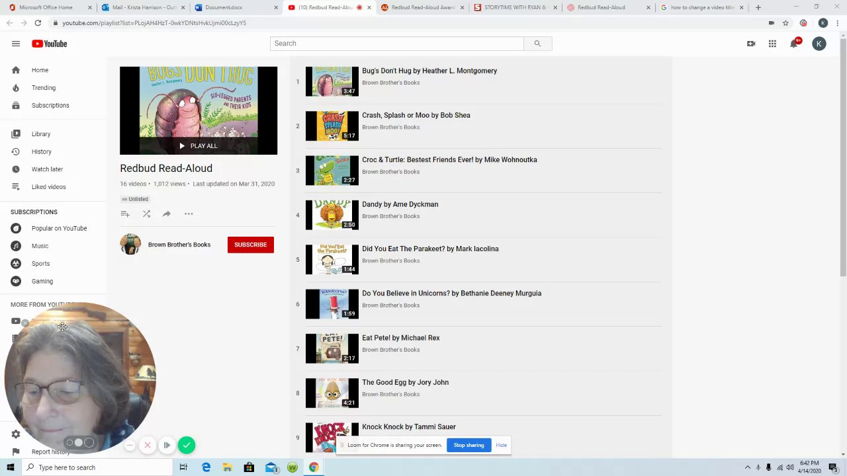847x476 pixels.
Task: Open Eat Pete! by Michael Rex thumbnail
Action: pyautogui.click(x=332, y=348)
